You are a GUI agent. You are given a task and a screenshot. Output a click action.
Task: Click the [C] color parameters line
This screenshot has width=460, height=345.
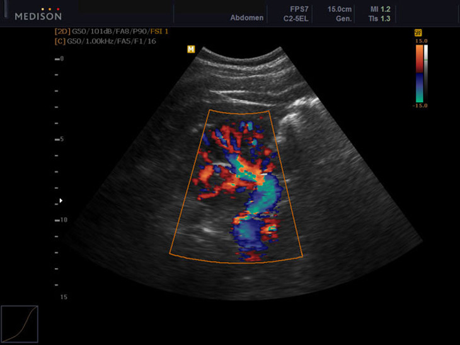click(x=105, y=42)
